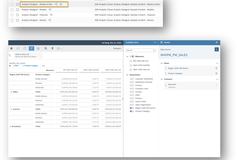Tick the checkbox for Analytic Designer - Demos
Image resolution: width=237 pixels, height=160 pixels.
coord(12,20)
